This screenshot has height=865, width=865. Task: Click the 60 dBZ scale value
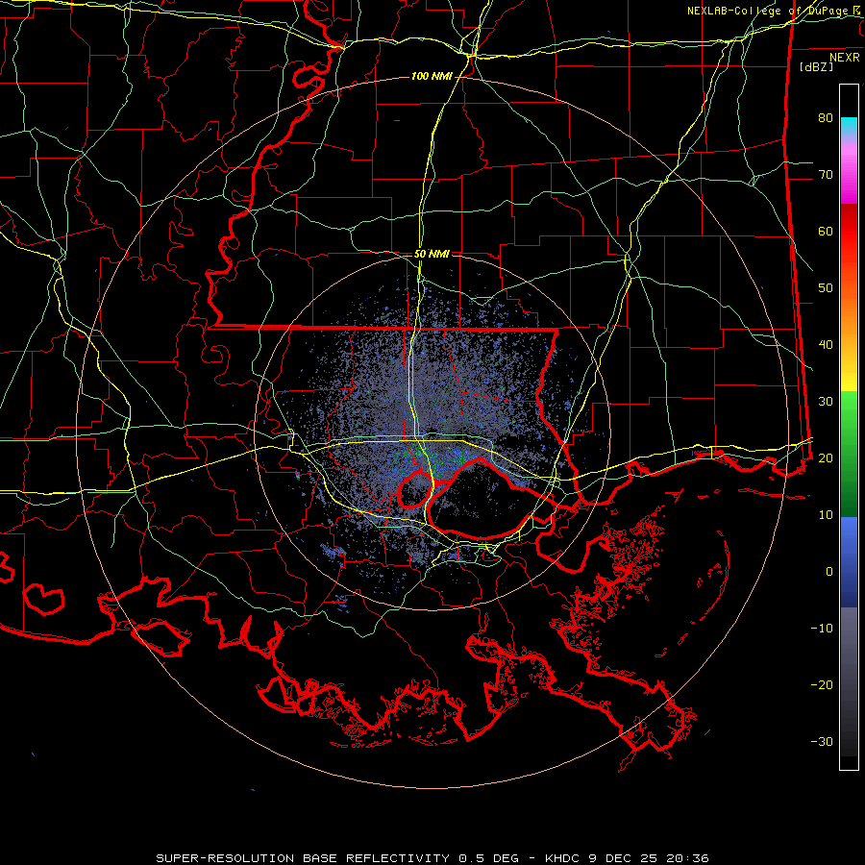(x=826, y=231)
